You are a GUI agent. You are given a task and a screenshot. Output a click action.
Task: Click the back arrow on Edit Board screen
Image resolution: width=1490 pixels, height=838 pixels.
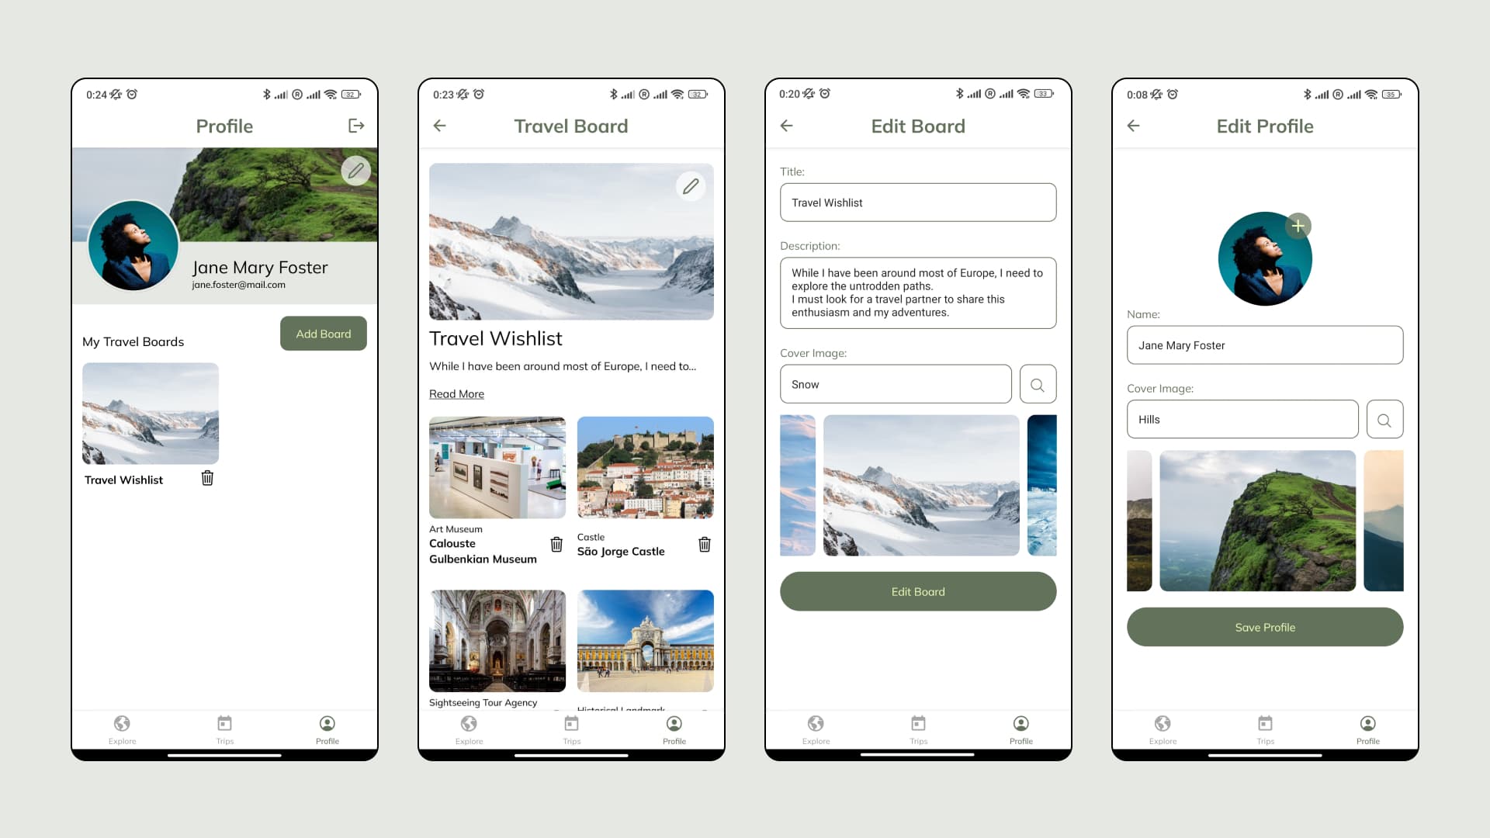(x=787, y=126)
